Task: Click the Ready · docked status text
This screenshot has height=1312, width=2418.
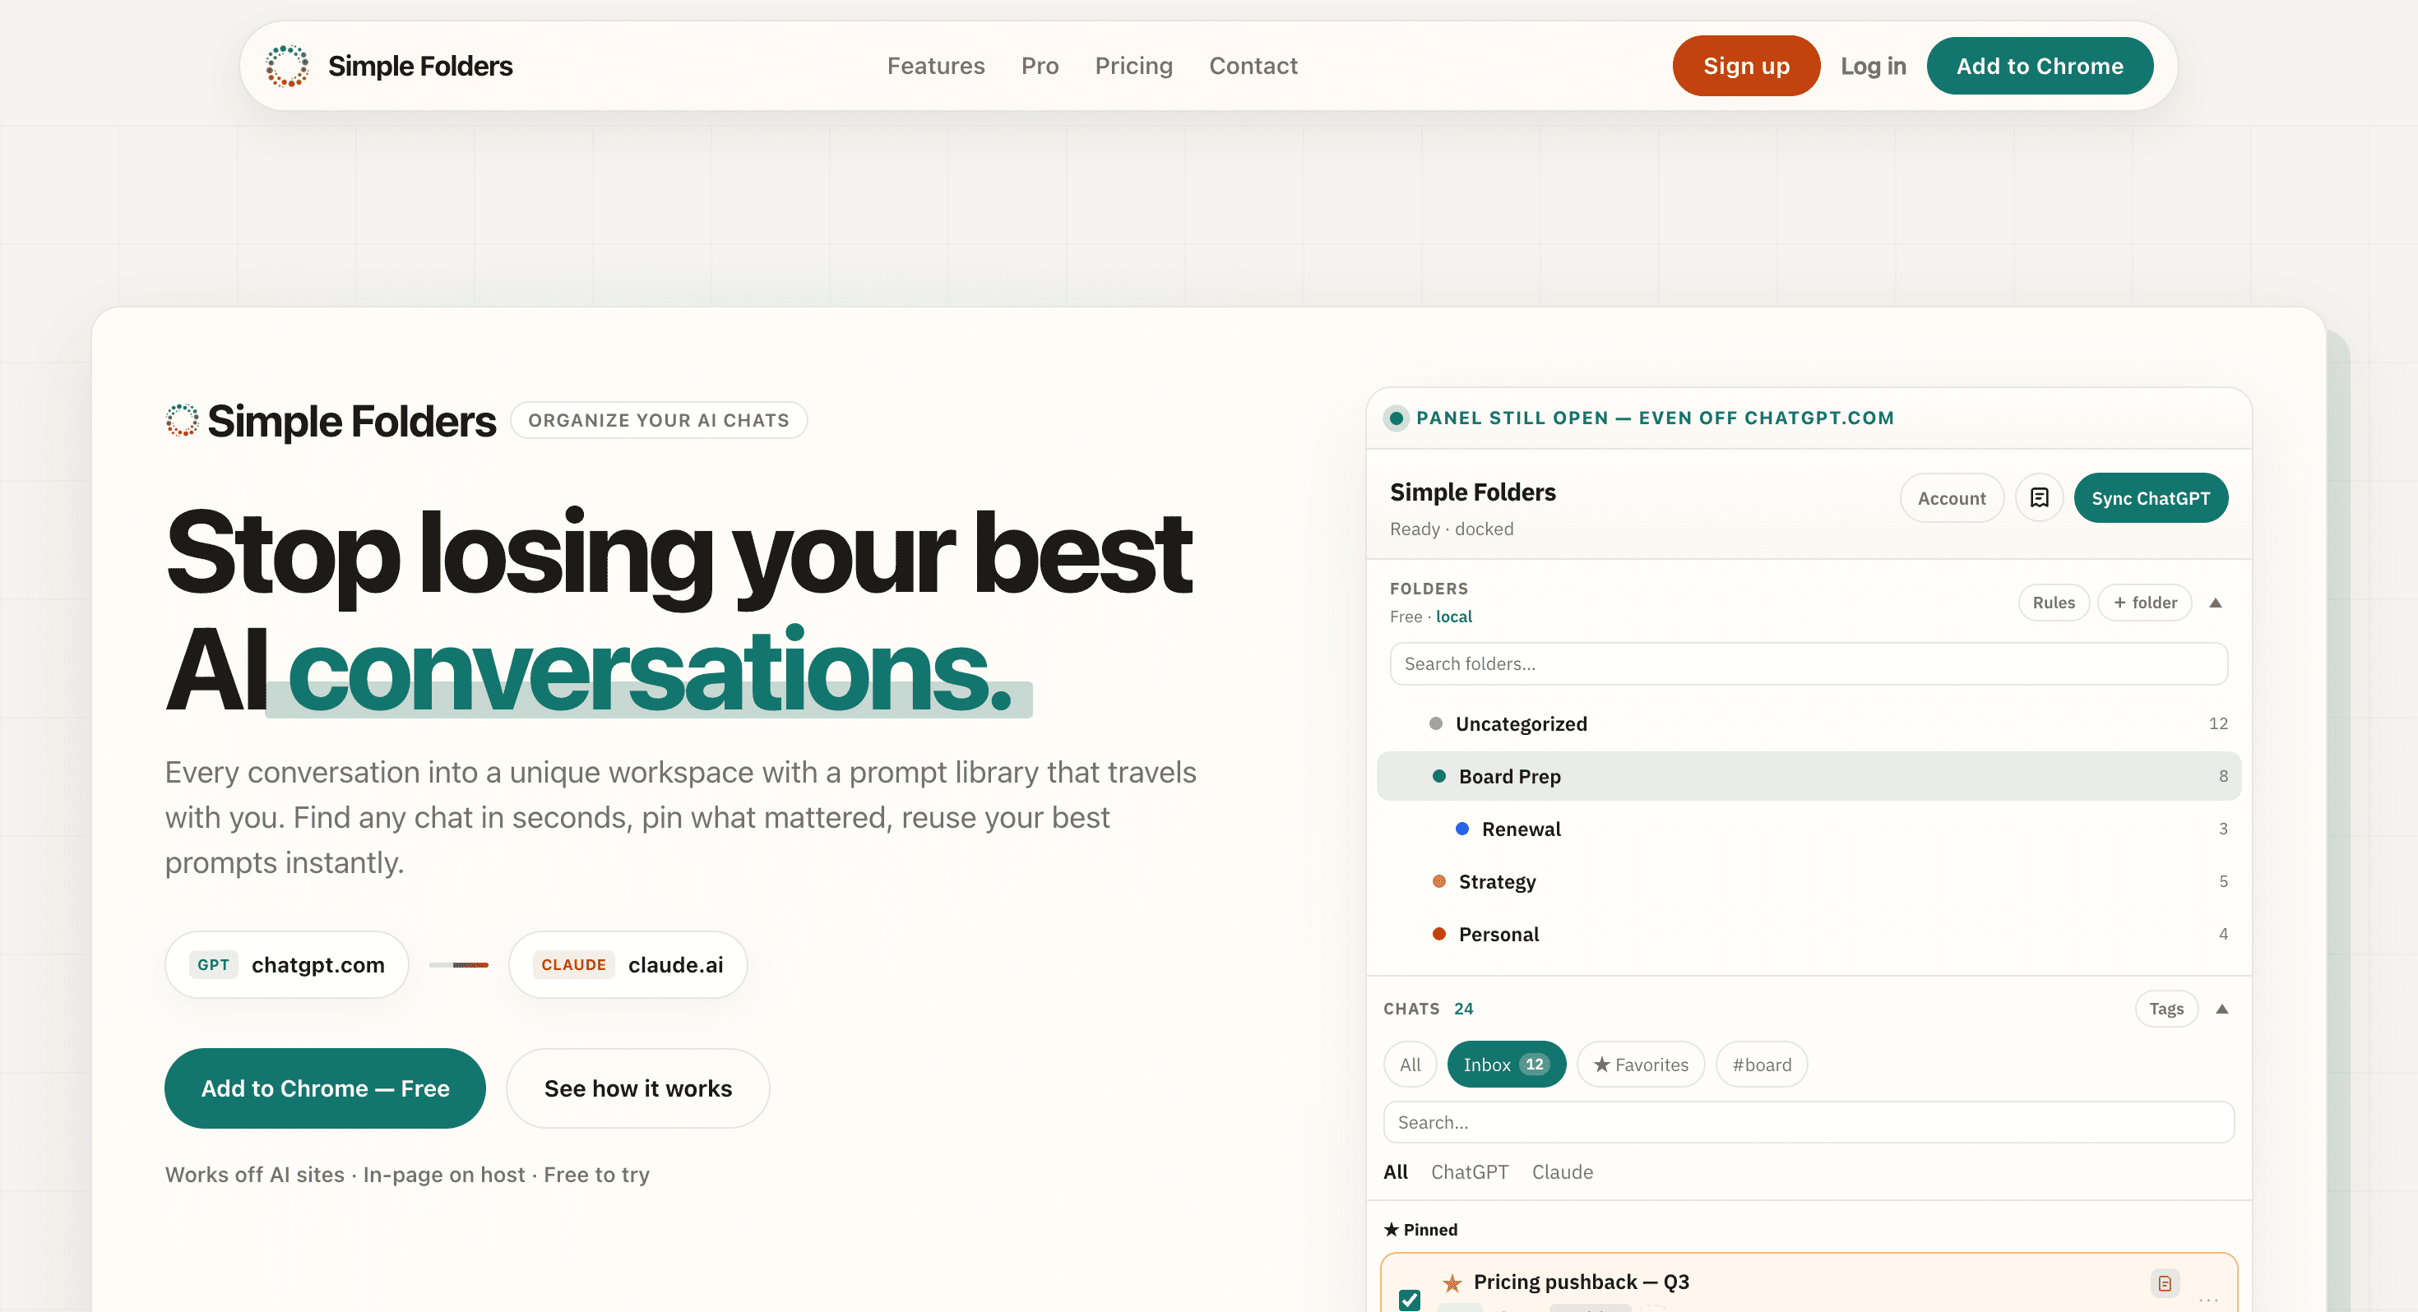Action: [x=1451, y=529]
